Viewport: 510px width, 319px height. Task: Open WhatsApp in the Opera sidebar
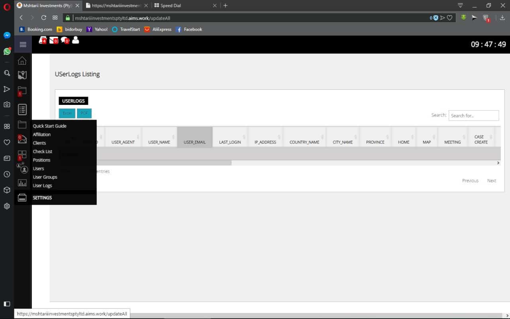point(7,51)
